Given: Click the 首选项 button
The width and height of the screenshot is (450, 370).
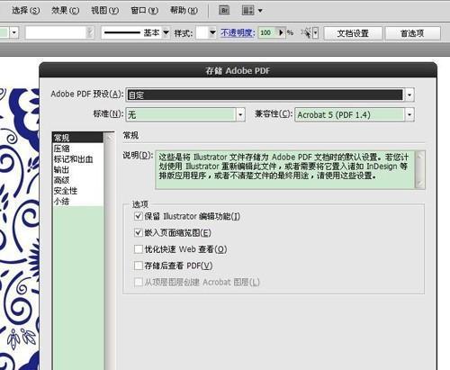Looking at the screenshot, I should 412,33.
